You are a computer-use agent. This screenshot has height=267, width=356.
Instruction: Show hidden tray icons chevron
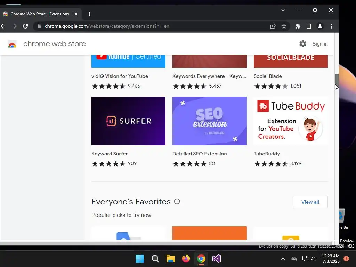tap(283, 259)
